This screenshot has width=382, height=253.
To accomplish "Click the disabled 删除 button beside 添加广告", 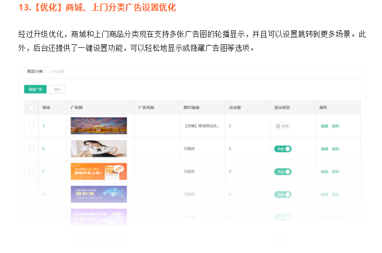I will point(57,89).
